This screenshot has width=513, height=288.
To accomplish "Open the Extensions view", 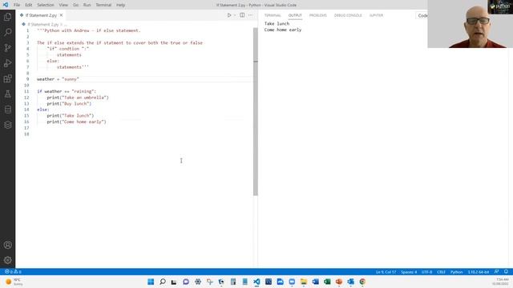I will click(7, 78).
